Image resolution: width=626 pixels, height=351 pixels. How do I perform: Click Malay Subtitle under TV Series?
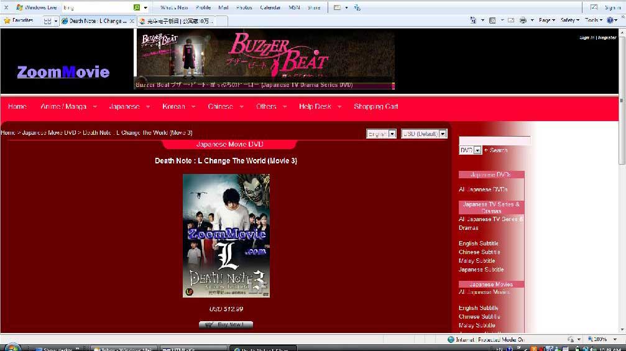point(477,261)
